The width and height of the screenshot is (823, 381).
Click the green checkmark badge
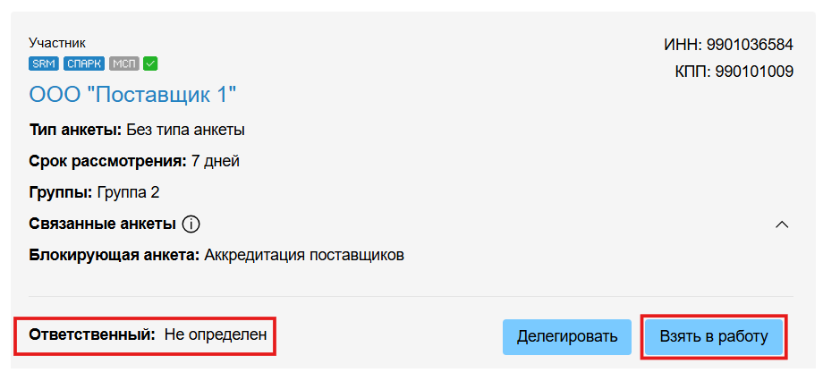tap(150, 63)
